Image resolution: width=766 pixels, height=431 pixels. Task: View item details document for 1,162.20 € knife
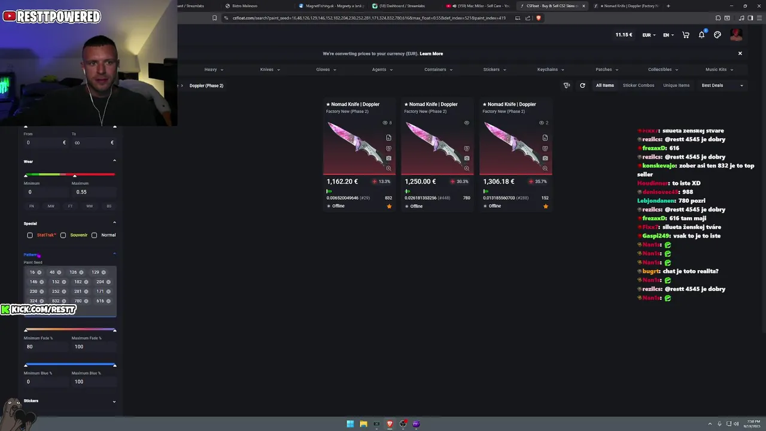(388, 138)
